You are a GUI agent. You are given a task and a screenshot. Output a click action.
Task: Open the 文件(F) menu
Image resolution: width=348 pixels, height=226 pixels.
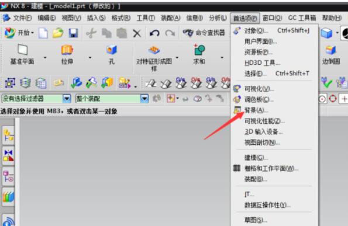click(x=22, y=18)
